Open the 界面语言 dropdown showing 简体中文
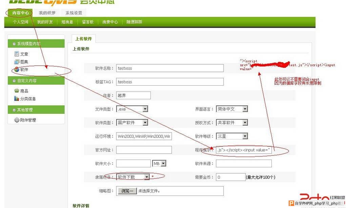This screenshot has width=346, height=208. tap(232, 109)
